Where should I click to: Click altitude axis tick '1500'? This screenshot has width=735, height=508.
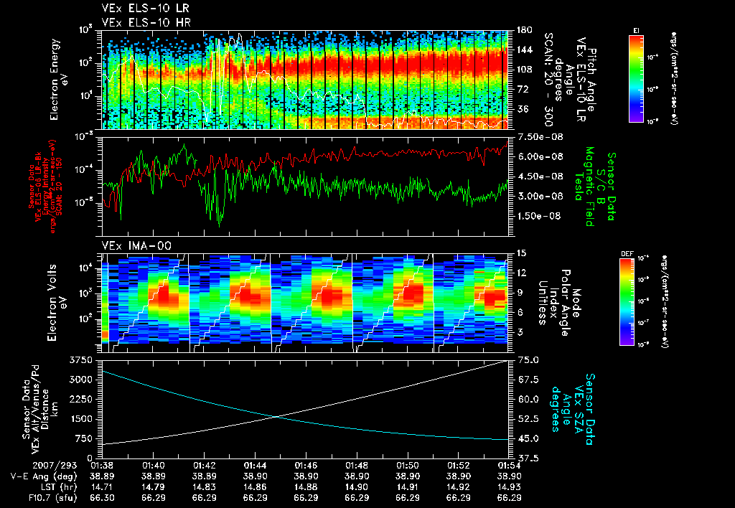pos(80,419)
